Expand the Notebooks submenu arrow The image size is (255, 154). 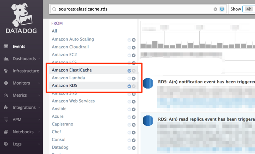click(x=39, y=132)
